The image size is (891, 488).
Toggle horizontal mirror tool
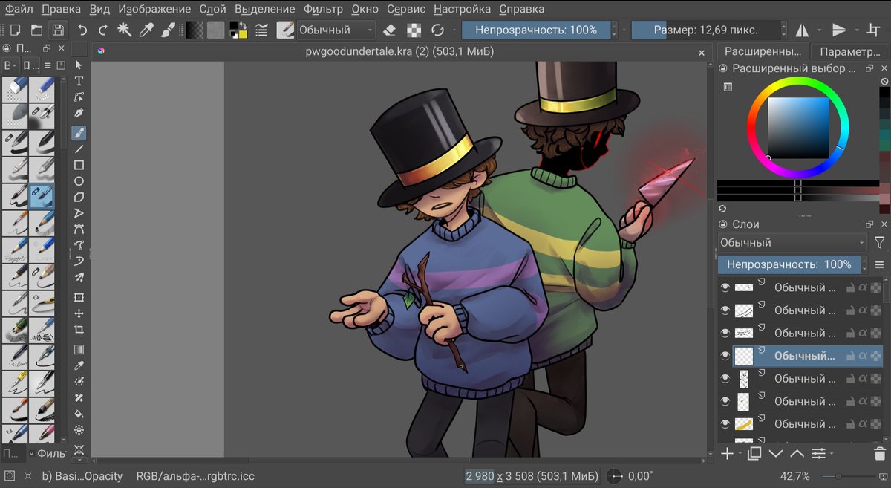[x=802, y=30]
